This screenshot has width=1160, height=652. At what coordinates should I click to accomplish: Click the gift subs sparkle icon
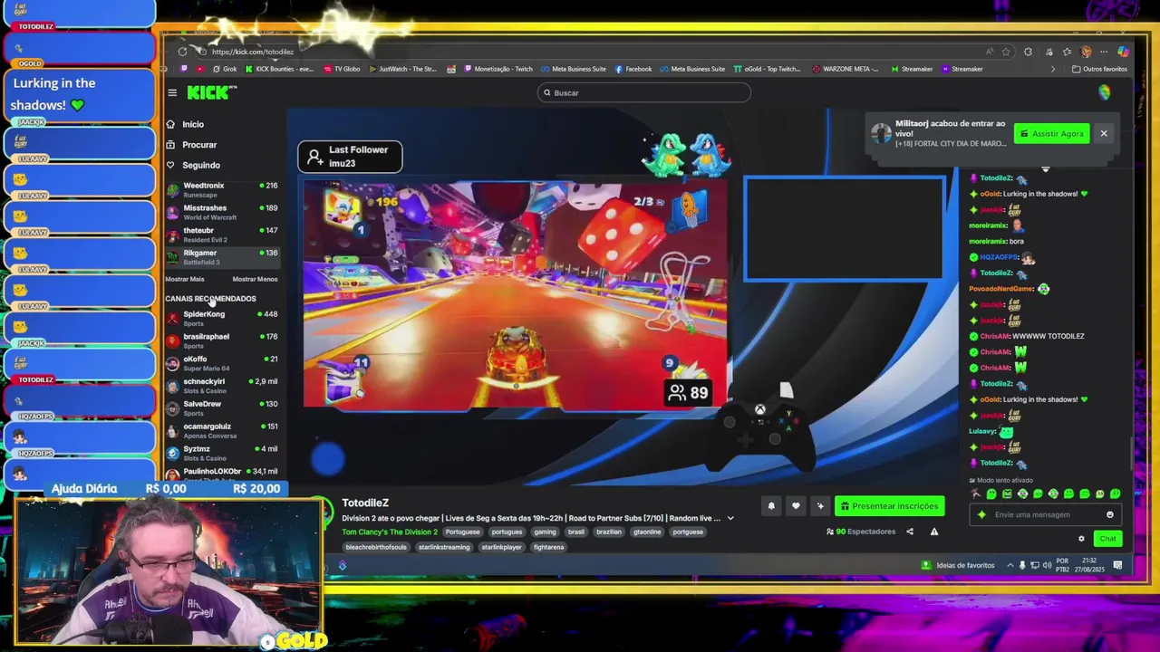coord(820,506)
